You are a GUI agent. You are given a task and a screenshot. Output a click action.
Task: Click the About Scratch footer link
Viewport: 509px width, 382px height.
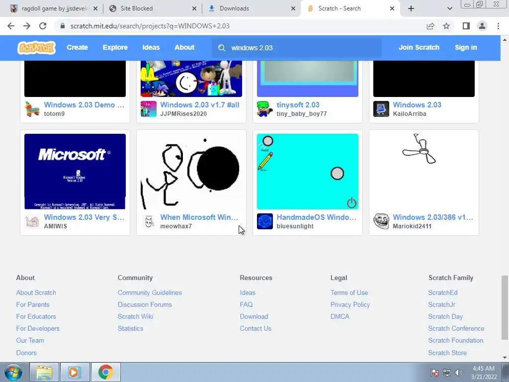(x=36, y=292)
